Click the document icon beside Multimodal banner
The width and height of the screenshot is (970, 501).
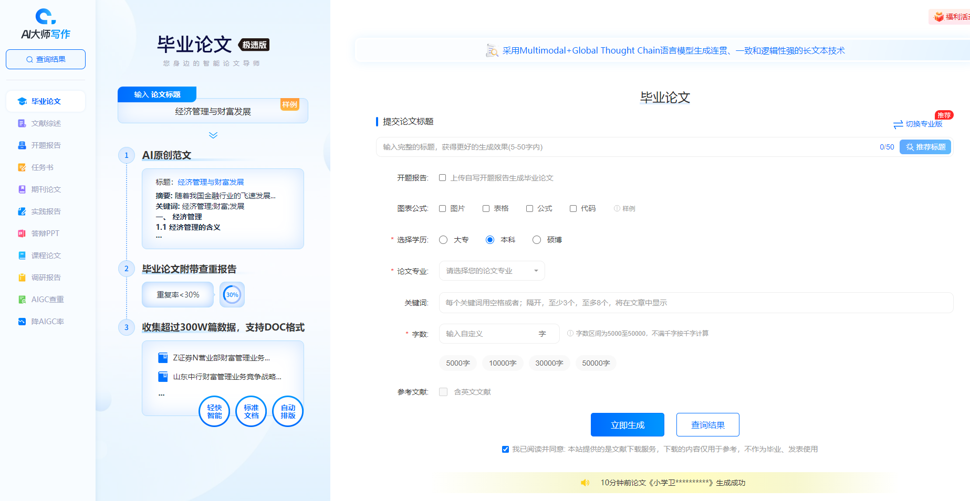click(x=492, y=50)
